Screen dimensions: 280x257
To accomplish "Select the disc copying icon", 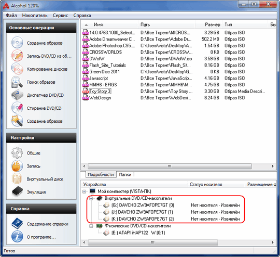I will click(17, 69).
